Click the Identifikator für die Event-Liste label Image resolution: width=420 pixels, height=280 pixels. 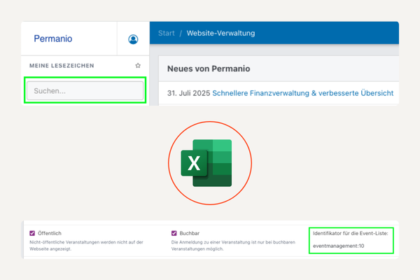point(350,232)
